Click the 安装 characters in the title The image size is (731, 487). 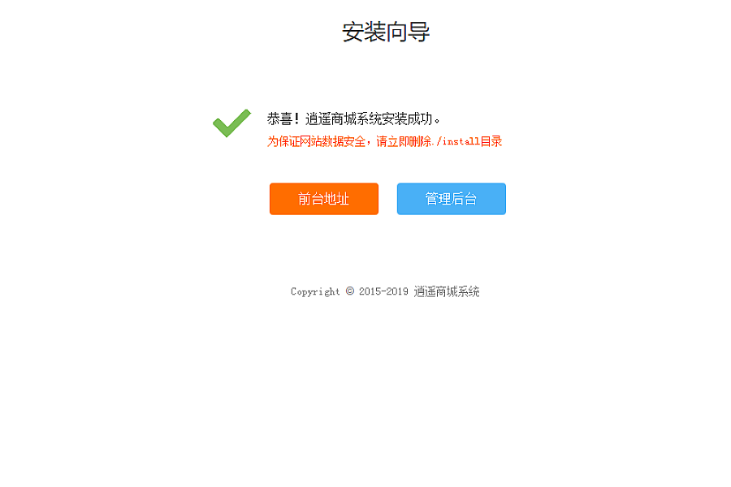click(364, 32)
